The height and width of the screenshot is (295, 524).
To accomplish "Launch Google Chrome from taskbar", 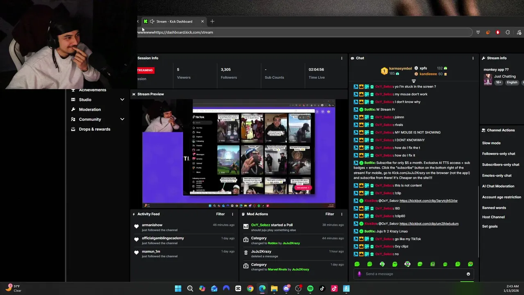I will pos(250,288).
